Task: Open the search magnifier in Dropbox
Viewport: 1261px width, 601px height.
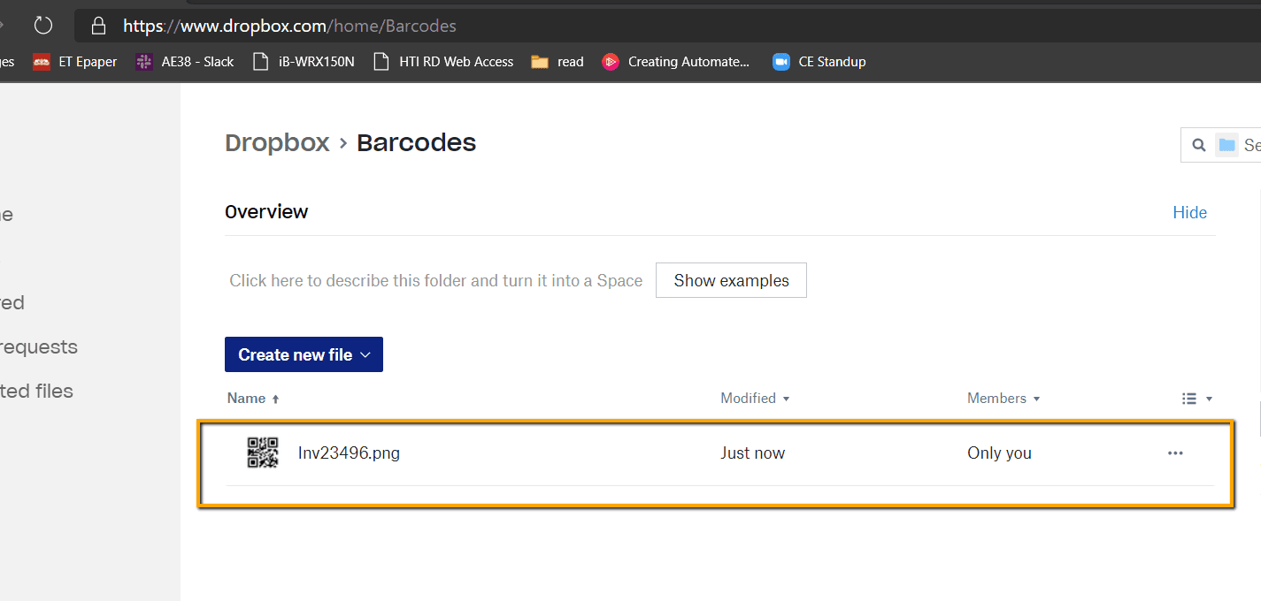Action: pyautogui.click(x=1199, y=144)
